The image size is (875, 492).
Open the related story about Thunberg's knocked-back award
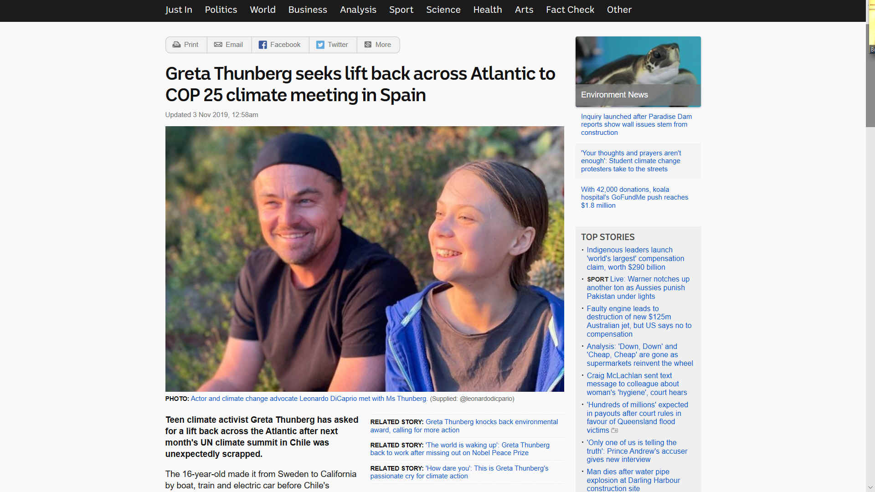[x=464, y=426]
